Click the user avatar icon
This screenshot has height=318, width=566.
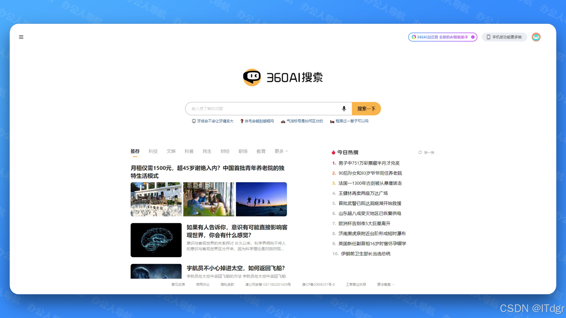(x=536, y=37)
